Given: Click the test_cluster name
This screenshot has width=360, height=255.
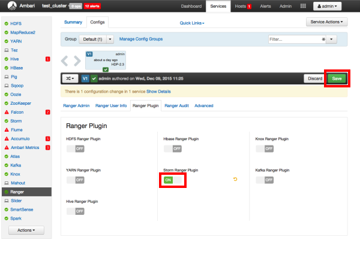Looking at the screenshot, I should pos(54,6).
